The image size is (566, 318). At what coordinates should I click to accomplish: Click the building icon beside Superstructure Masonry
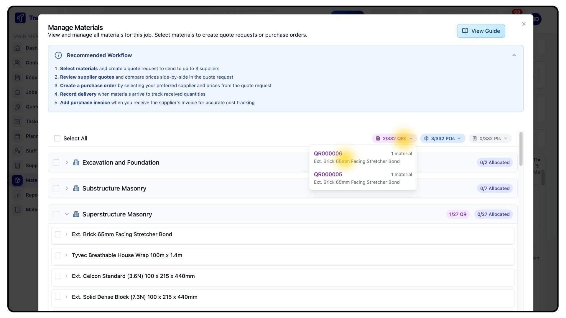tap(76, 214)
